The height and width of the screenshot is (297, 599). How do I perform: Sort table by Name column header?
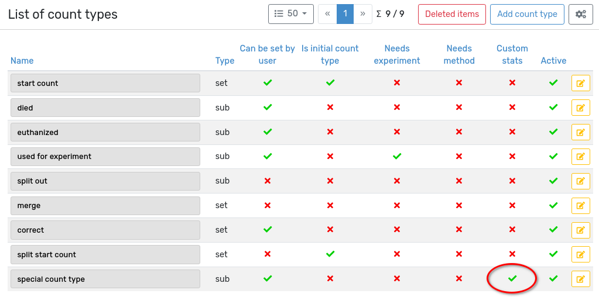[x=22, y=61]
